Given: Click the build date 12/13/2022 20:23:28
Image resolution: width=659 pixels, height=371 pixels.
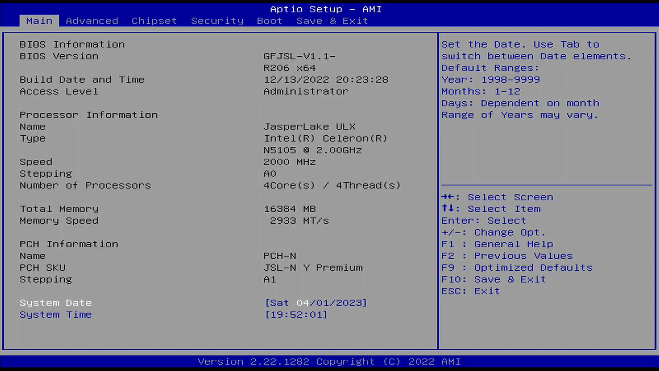Looking at the screenshot, I should 326,80.
